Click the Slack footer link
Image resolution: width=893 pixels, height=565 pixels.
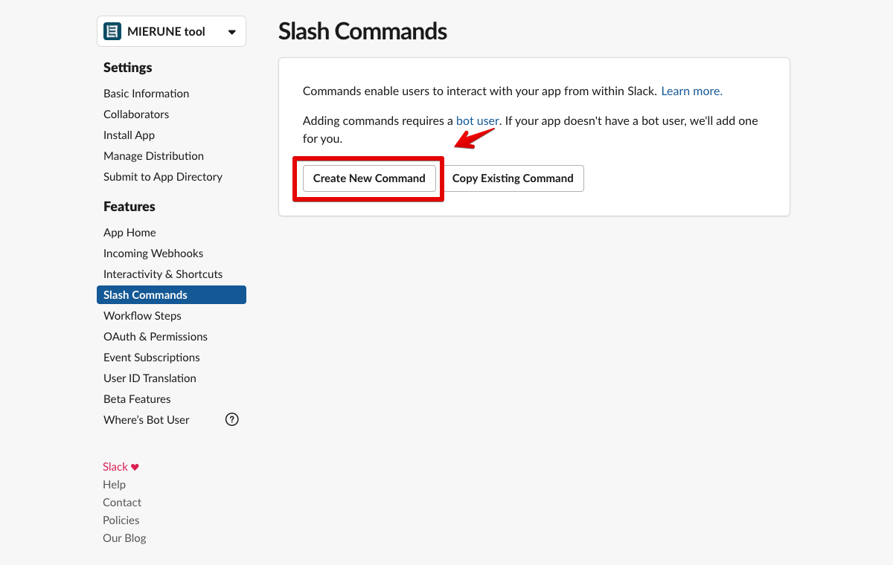coord(115,467)
